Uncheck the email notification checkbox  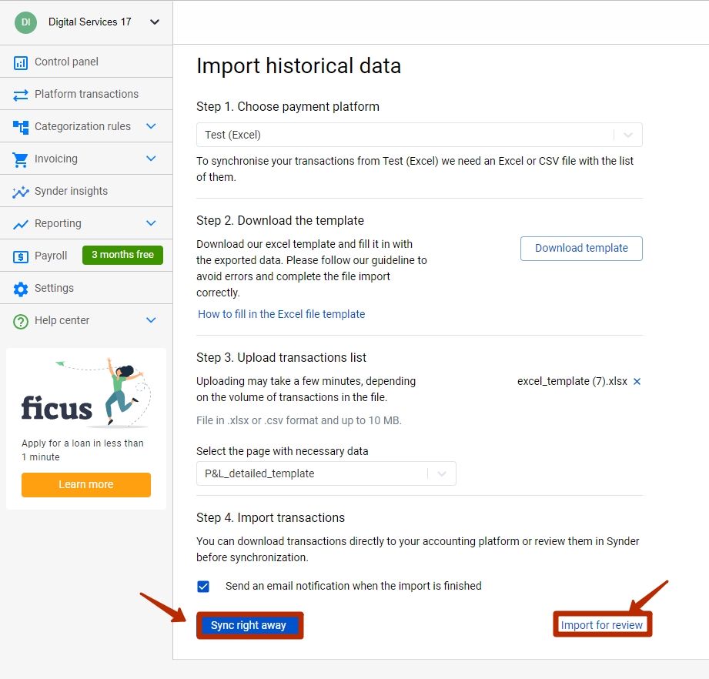(203, 586)
